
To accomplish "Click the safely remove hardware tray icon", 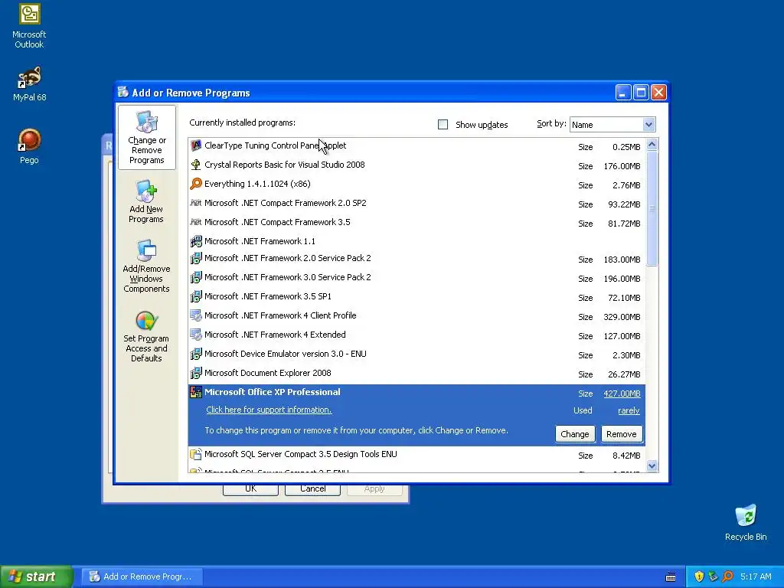I will coord(714,577).
